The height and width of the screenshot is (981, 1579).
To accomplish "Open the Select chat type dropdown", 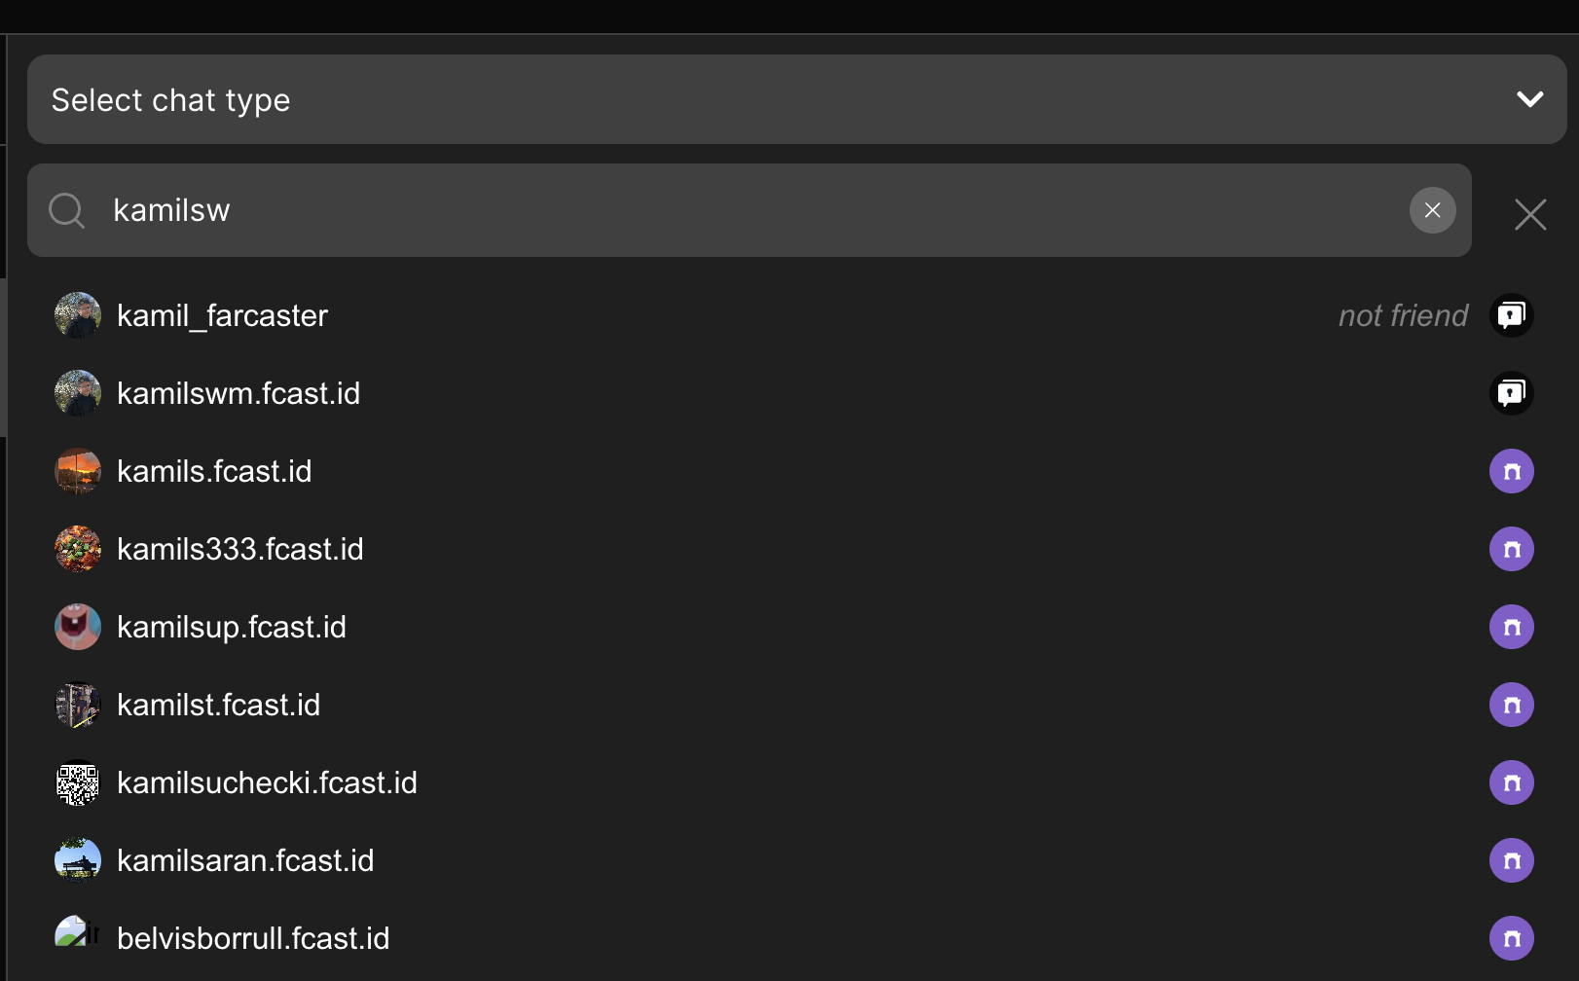I will click(779, 99).
